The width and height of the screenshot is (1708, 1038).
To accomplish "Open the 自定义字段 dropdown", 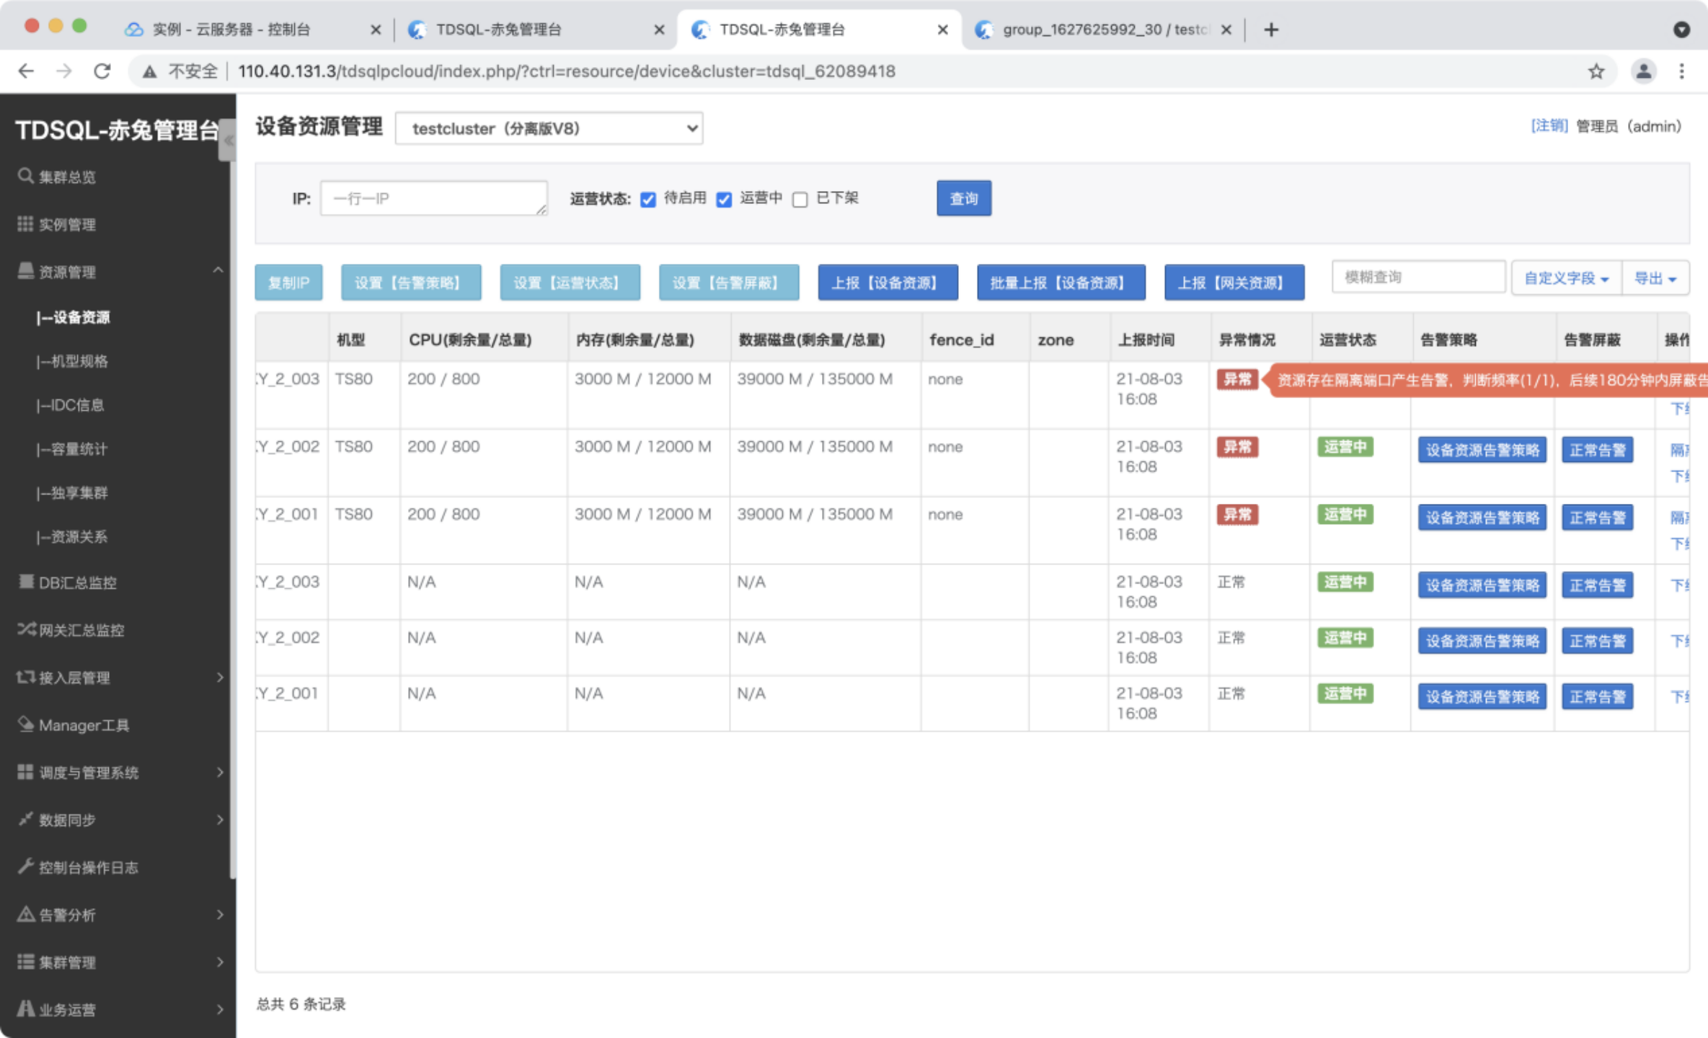I will pos(1566,278).
